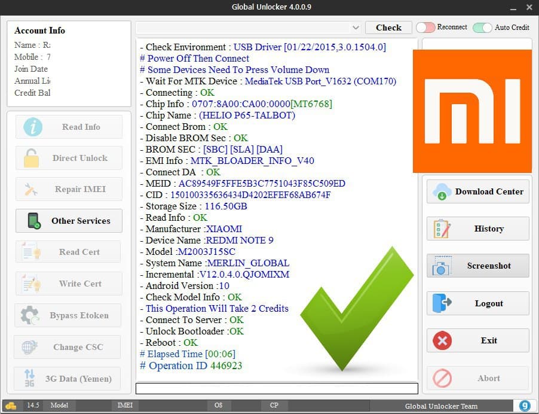Click the 'Android Version :10' log line
This screenshot has height=414, width=539.
[185, 286]
